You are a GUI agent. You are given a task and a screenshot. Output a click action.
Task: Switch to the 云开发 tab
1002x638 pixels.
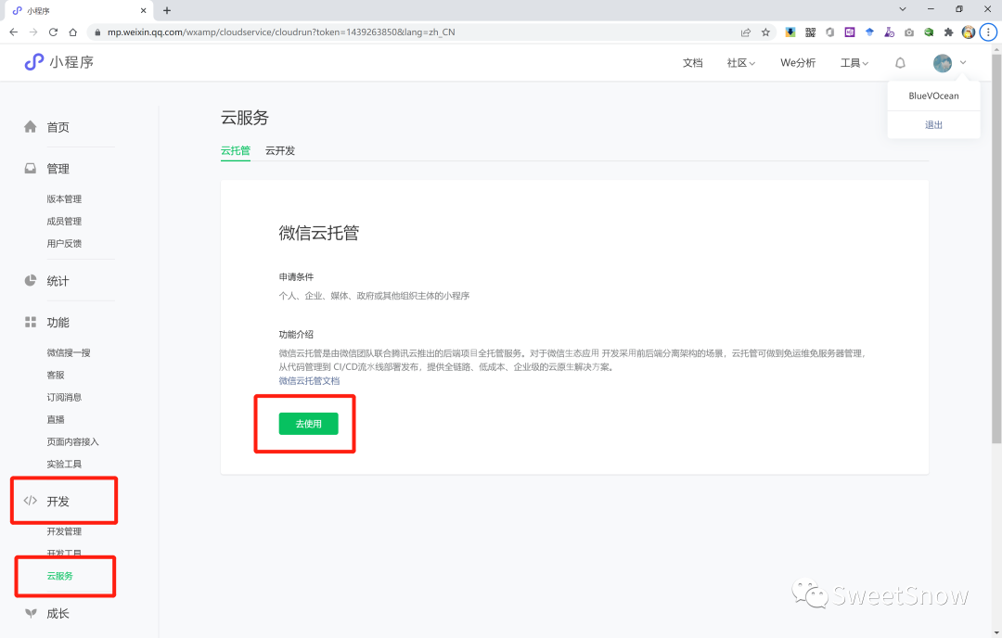280,151
